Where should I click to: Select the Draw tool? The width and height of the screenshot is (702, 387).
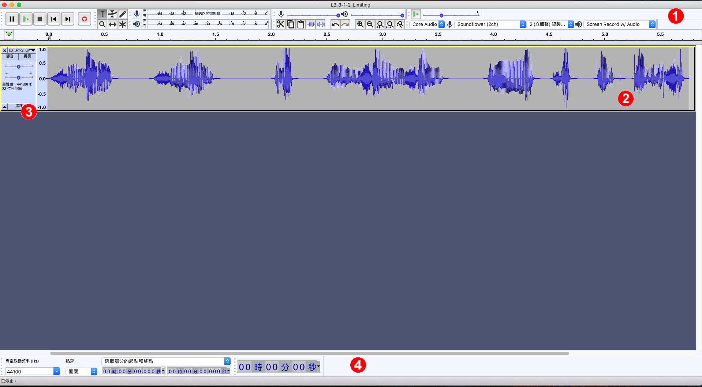[123, 14]
